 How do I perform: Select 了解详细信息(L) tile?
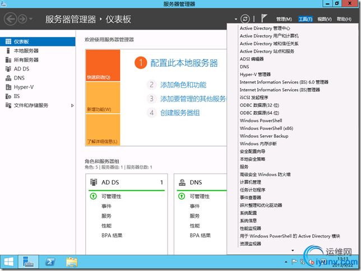pos(103,130)
